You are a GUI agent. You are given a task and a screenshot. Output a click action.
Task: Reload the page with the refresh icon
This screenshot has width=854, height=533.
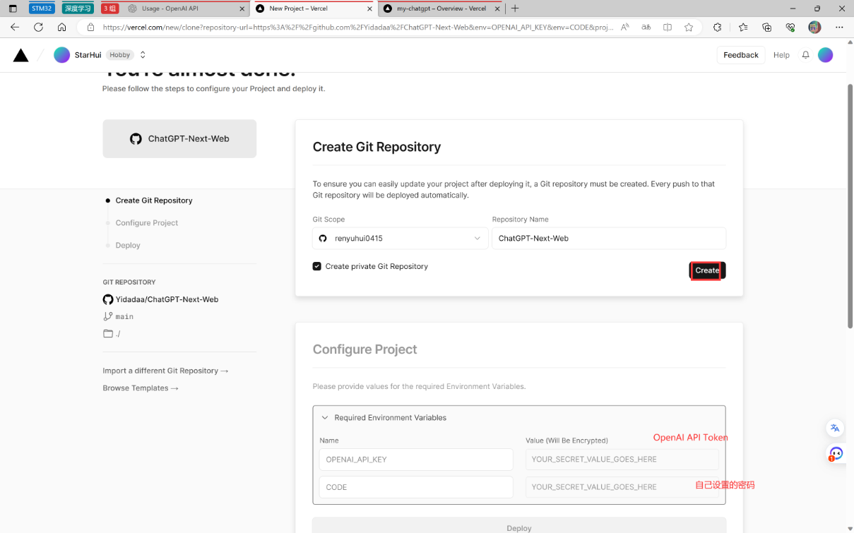point(38,27)
